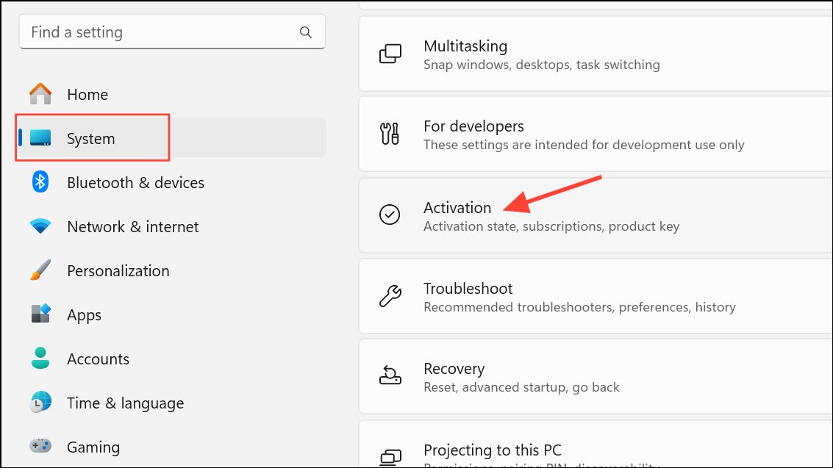Click the Activation checkmark circle icon
The width and height of the screenshot is (833, 468).
coord(390,215)
